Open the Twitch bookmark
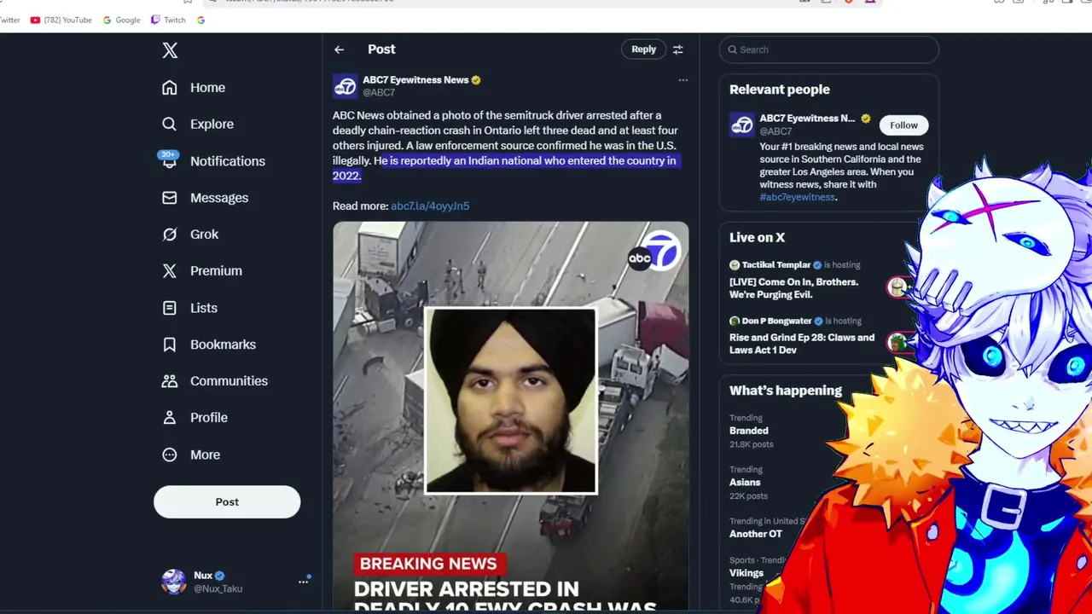This screenshot has width=1092, height=614. (x=168, y=20)
